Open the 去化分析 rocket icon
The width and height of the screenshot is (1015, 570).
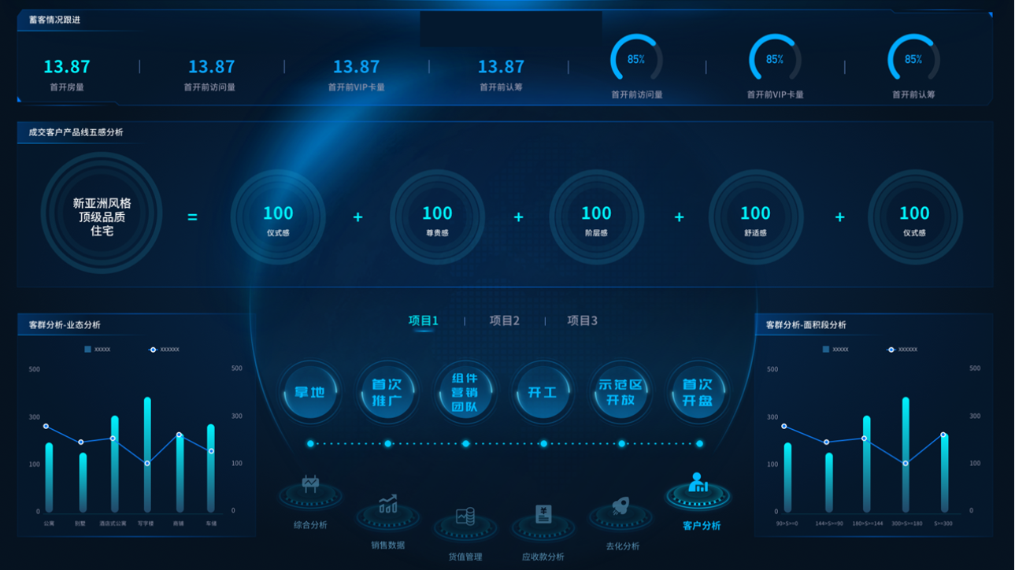pos(620,506)
